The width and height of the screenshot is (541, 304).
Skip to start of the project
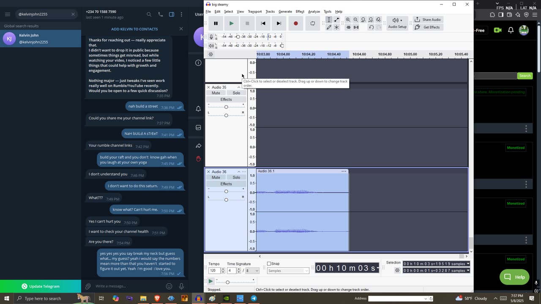[x=263, y=24]
